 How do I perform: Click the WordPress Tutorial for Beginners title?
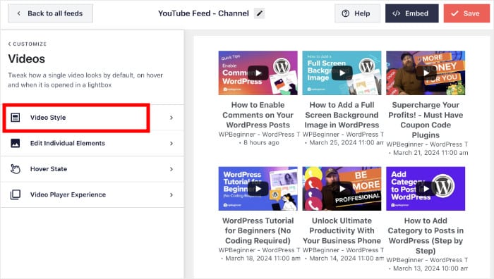258,230
